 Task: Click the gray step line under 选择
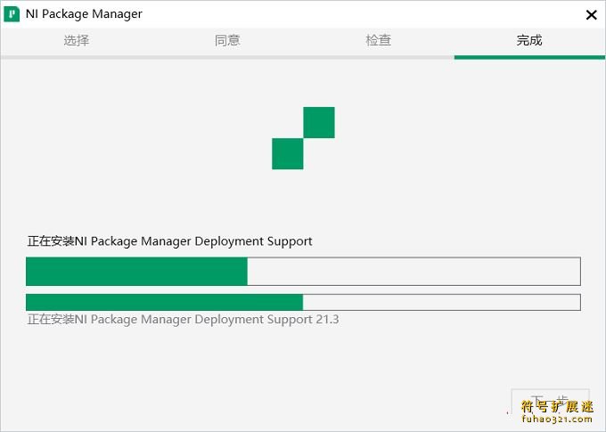pos(76,57)
